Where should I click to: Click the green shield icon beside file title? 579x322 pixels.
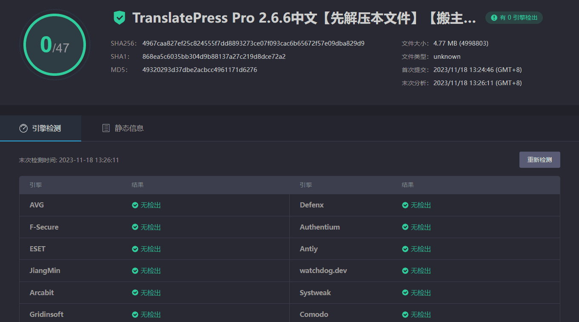[x=119, y=18]
